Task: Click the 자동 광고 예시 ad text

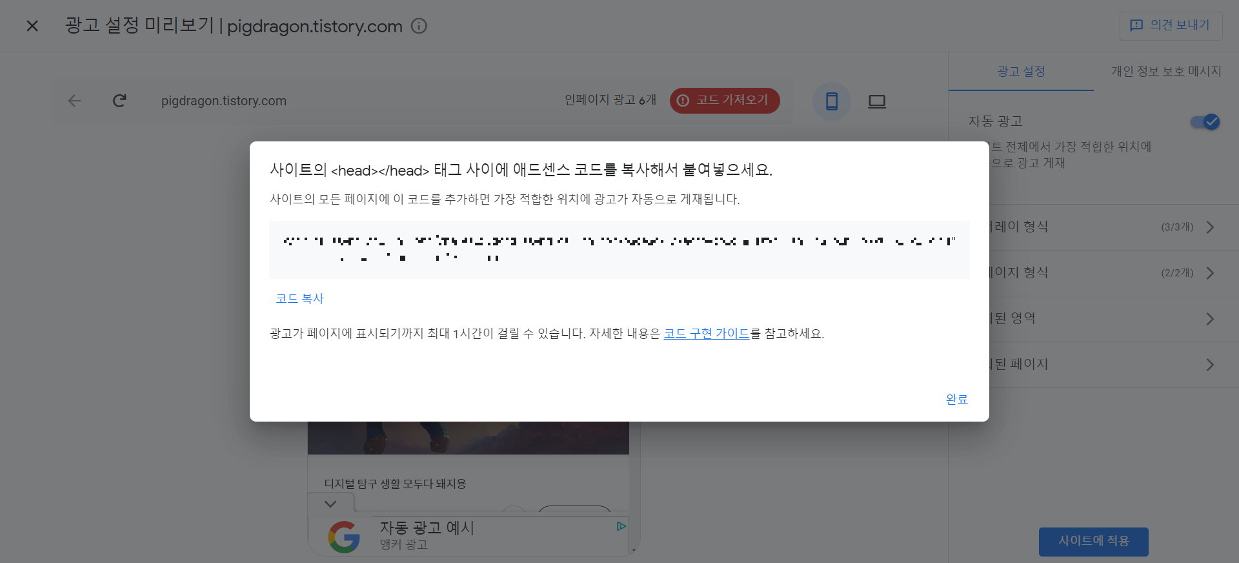Action: [427, 527]
